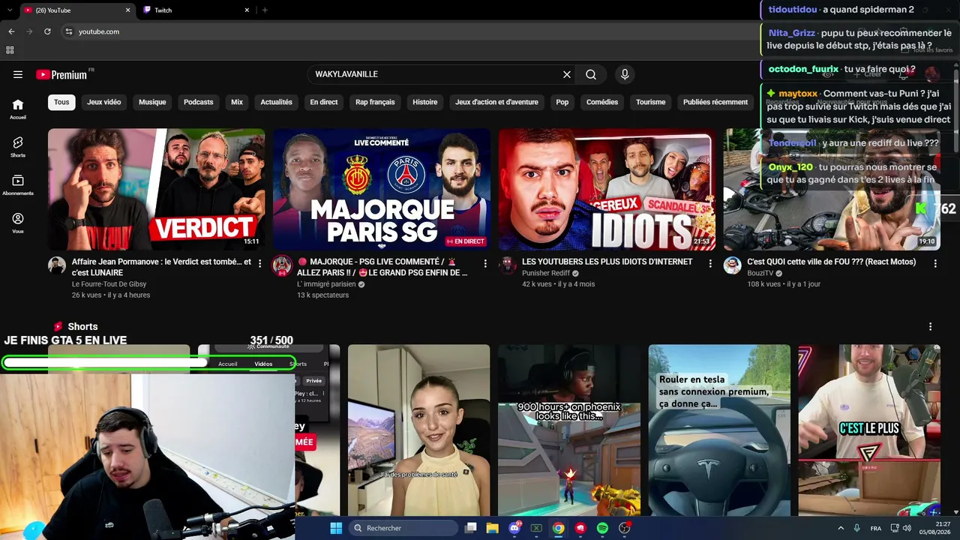Select the Jeux vidéo filter chip
Image resolution: width=960 pixels, height=540 pixels.
coord(103,102)
